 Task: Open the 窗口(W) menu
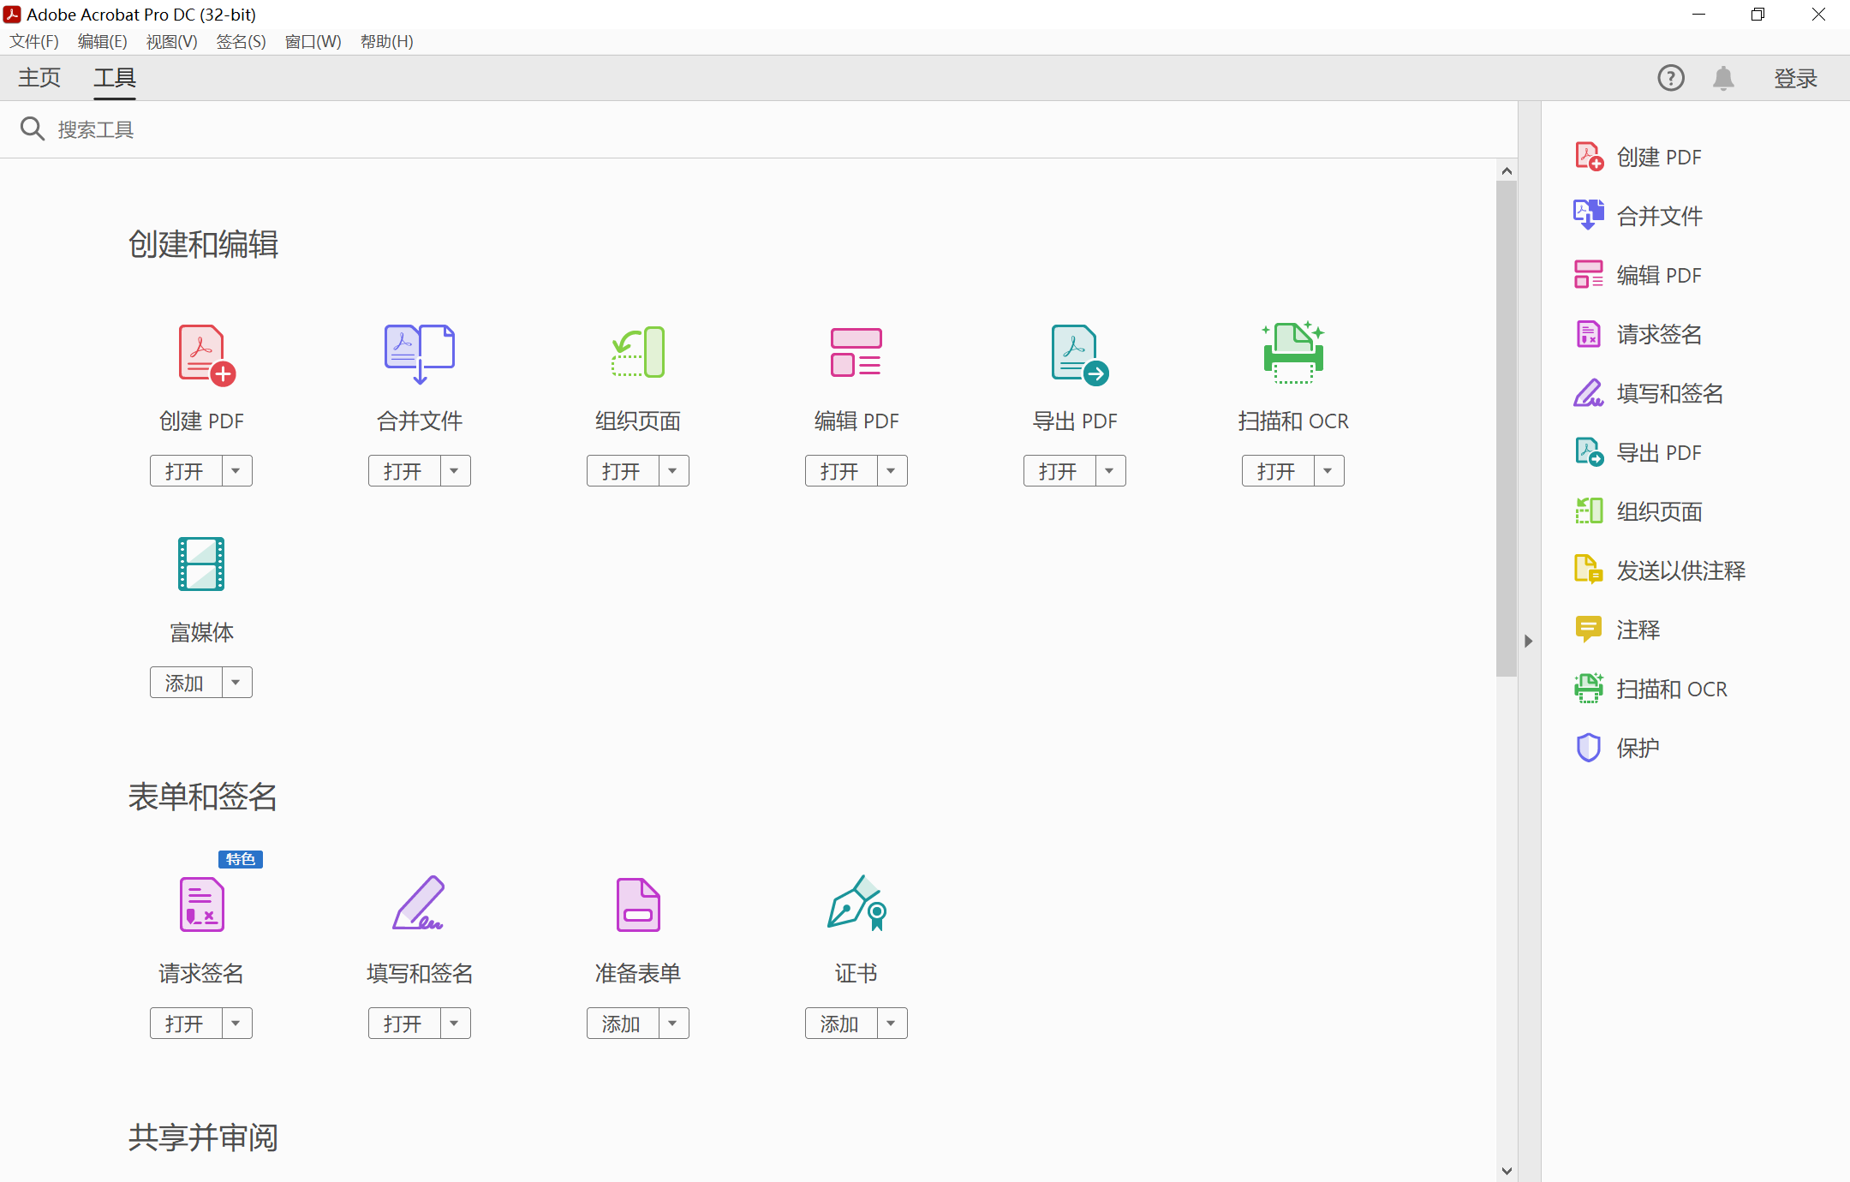(313, 42)
